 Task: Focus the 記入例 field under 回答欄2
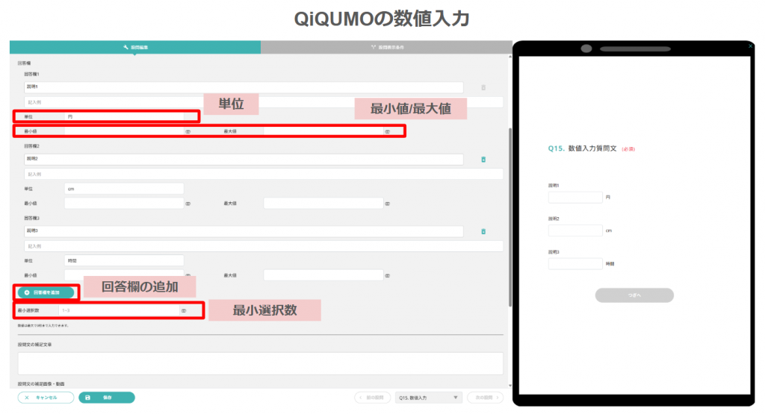click(264, 175)
